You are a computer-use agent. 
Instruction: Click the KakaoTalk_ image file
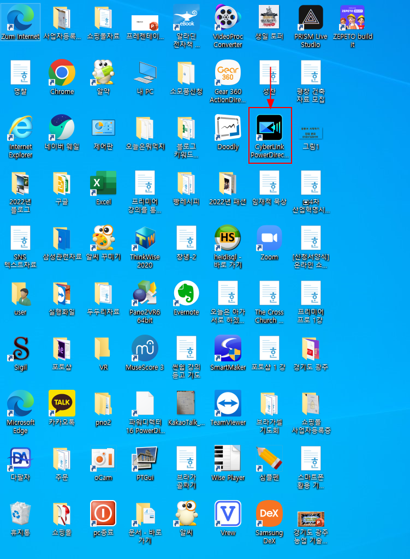click(x=186, y=403)
